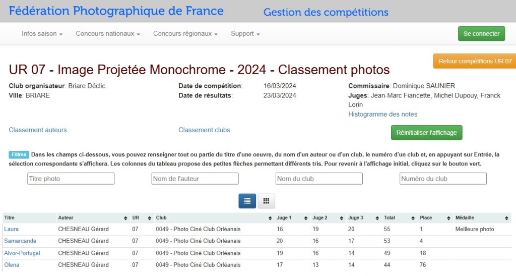Expand the Concours nationaux menu
Screen dimensions: 516x276
click(107, 34)
